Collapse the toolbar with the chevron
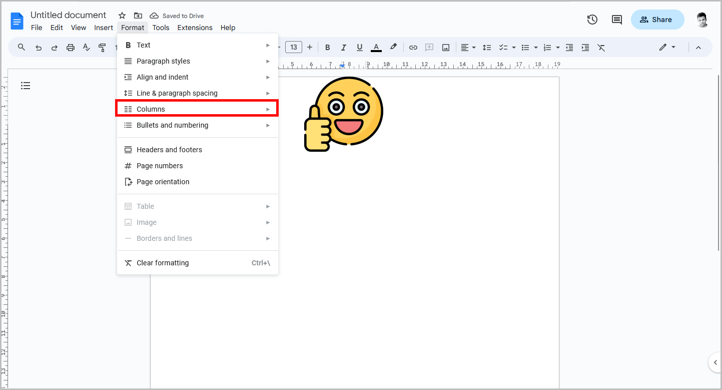The height and width of the screenshot is (390, 722). (x=698, y=47)
